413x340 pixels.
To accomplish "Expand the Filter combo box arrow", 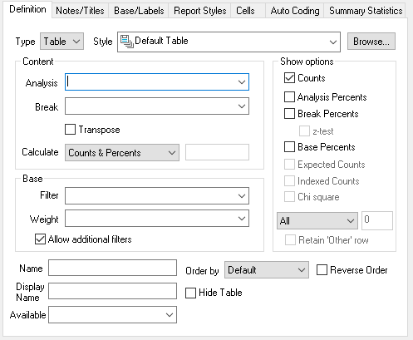I will [242, 196].
